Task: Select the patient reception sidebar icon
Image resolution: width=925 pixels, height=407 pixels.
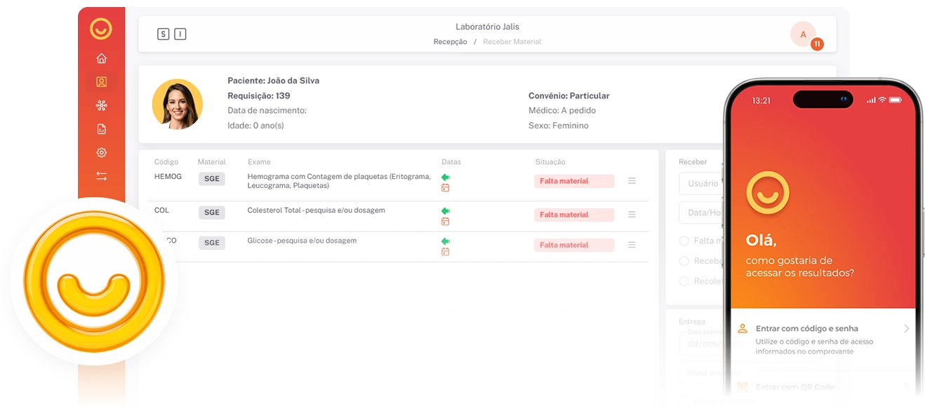Action: click(101, 82)
